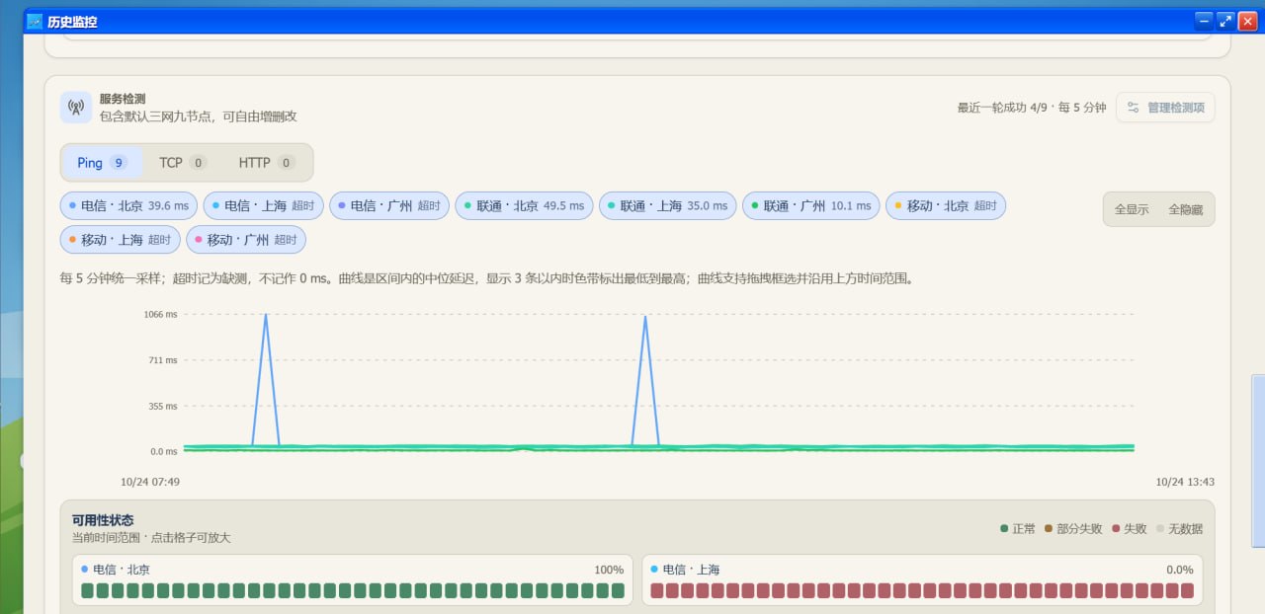Screen dimensions: 1265x614
Task: Toggle the 联通·上海 35.0 ms series chip
Action: (x=667, y=206)
